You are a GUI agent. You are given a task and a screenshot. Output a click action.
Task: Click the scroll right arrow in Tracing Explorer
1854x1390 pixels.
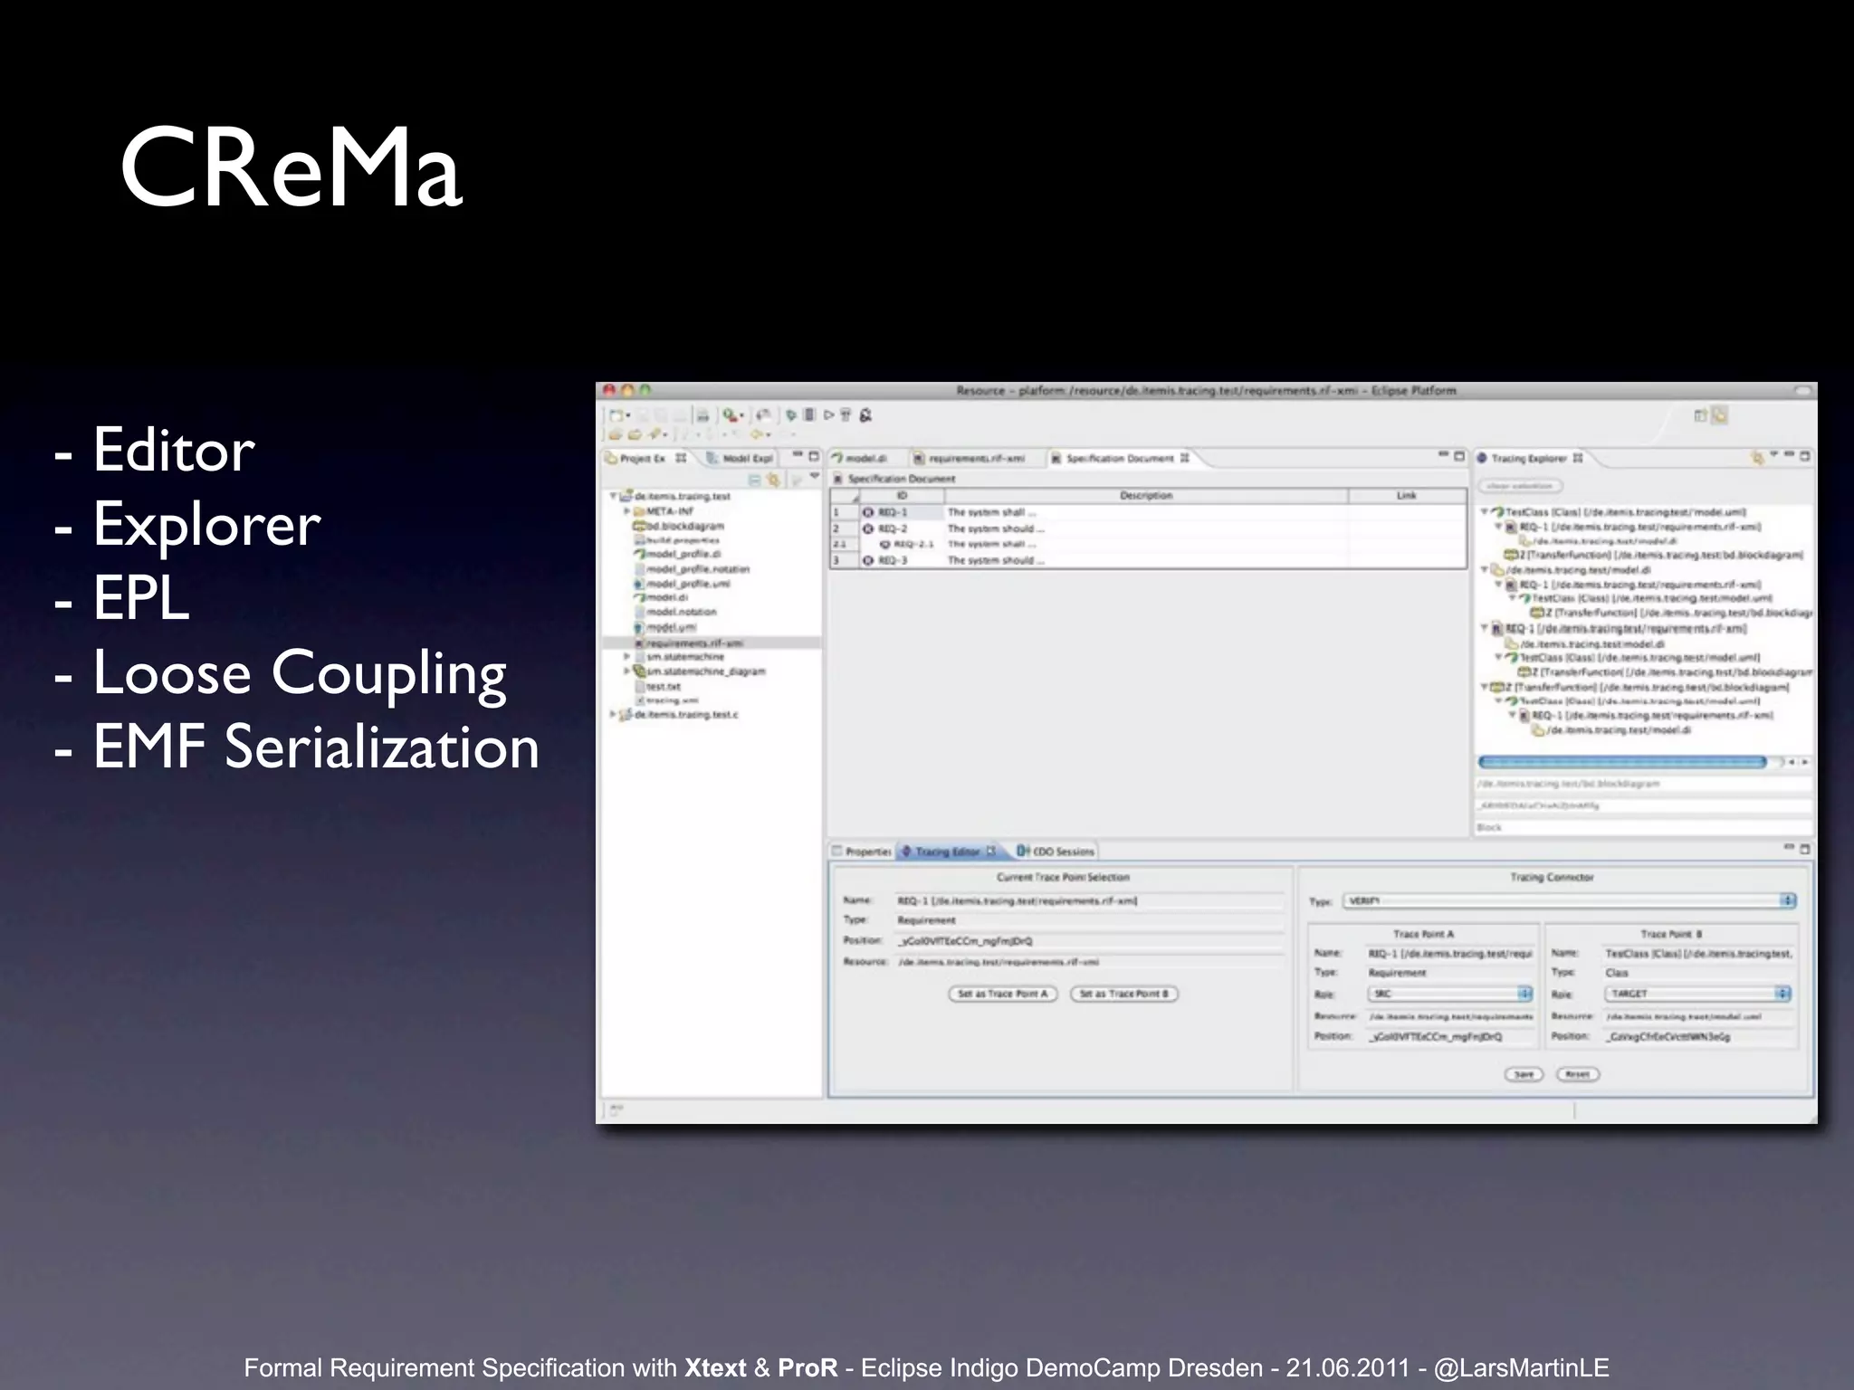(x=1804, y=762)
